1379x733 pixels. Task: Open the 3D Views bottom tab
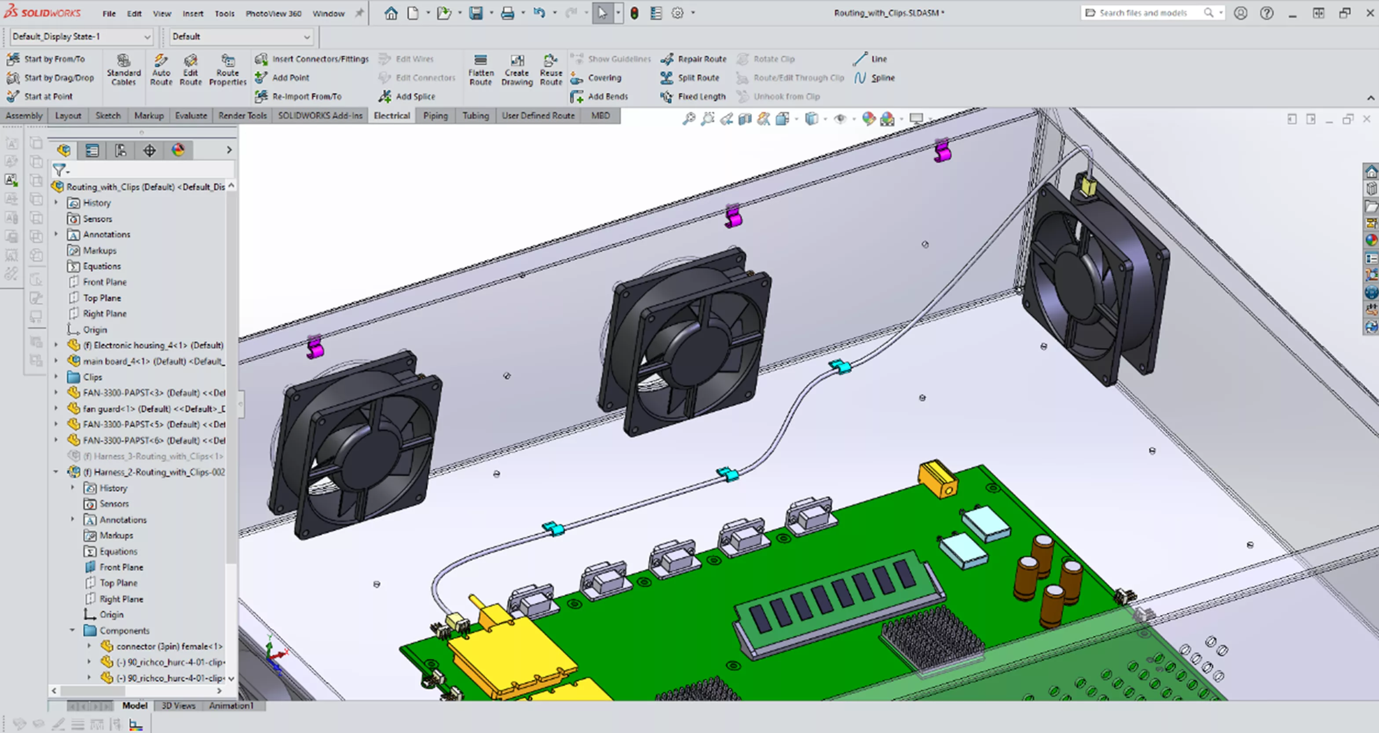click(178, 706)
